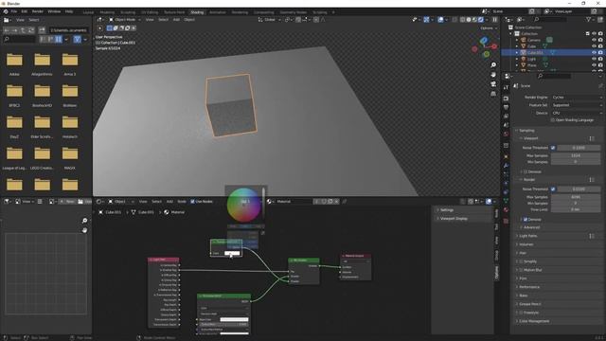Enable Simplify checkbox
Image resolution: width=606 pixels, height=341 pixels.
(x=521, y=261)
